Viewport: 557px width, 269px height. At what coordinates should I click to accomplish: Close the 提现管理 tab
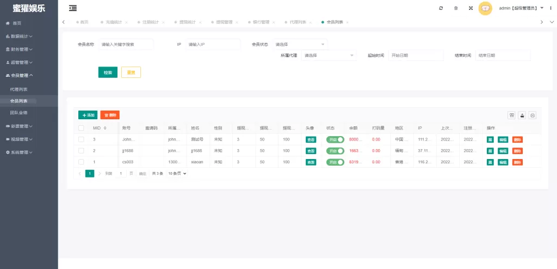[x=237, y=22]
